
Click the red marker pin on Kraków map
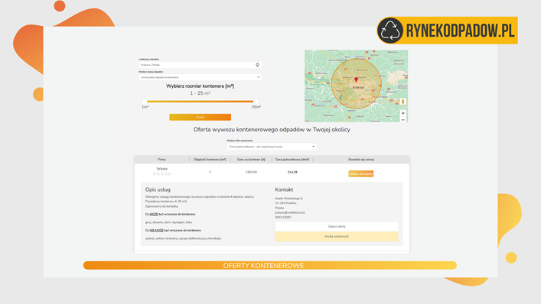click(357, 80)
